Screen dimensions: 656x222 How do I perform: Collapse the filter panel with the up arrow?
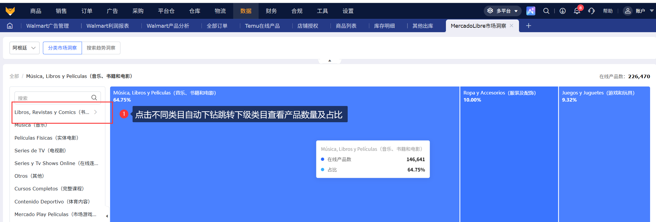point(330,61)
